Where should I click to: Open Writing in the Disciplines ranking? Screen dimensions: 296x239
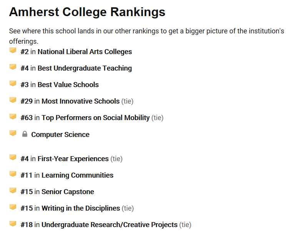click(x=81, y=208)
